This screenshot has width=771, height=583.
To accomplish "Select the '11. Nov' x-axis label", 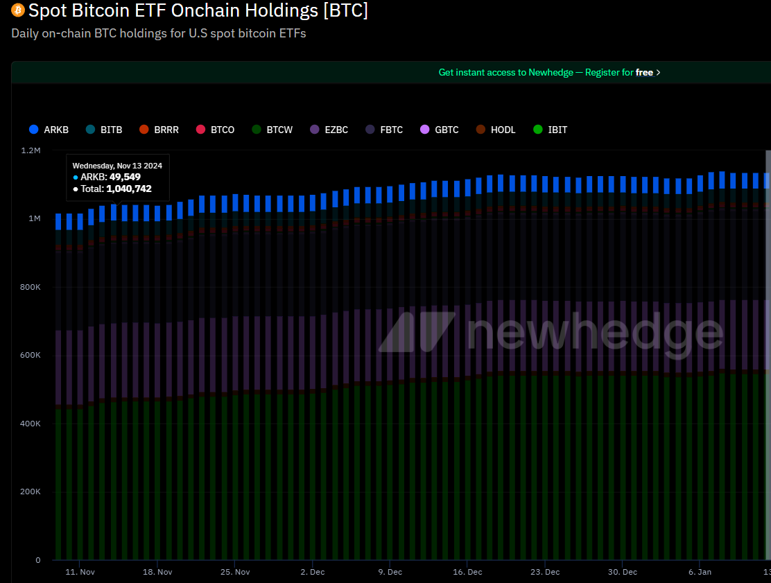I will point(80,572).
